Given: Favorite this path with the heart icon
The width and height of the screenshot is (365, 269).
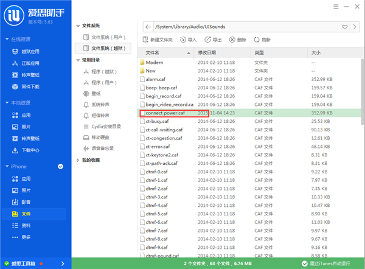Looking at the screenshot, I should [345, 27].
